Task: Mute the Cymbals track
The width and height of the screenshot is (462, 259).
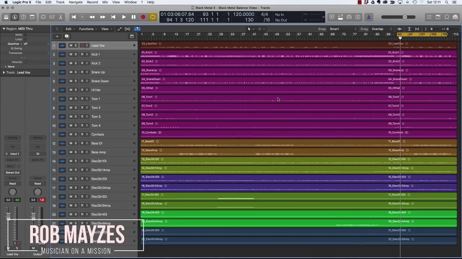Action: (x=71, y=134)
